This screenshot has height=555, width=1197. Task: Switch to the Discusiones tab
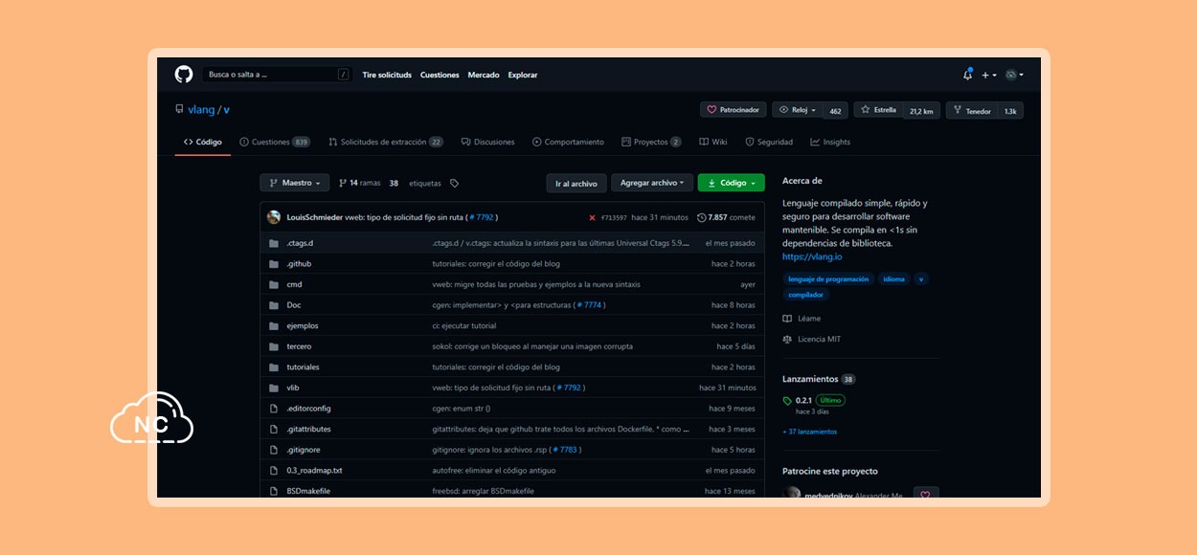pos(487,142)
